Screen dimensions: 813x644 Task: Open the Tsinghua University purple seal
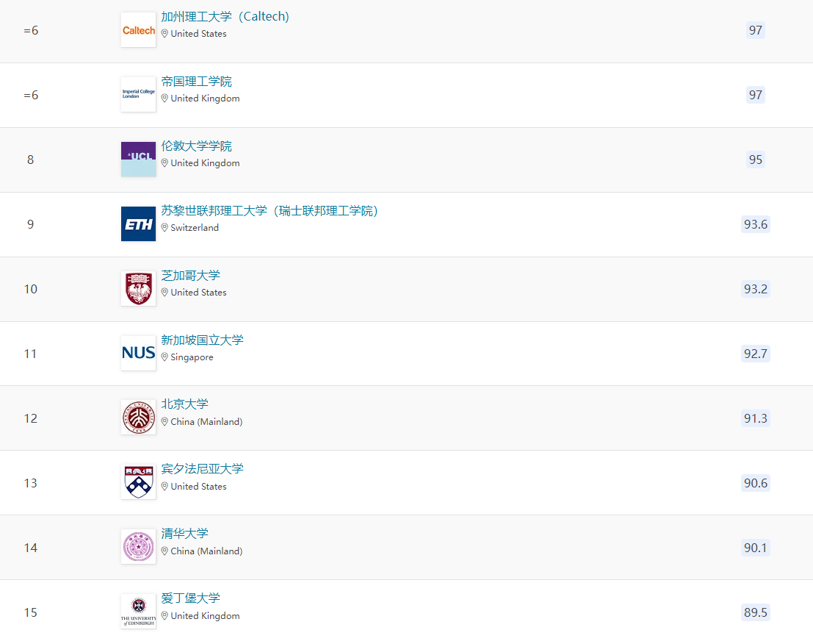(139, 547)
